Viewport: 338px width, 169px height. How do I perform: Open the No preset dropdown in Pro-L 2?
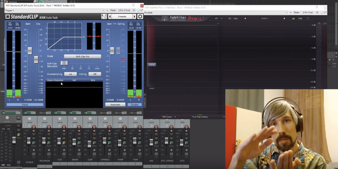click(x=216, y=12)
